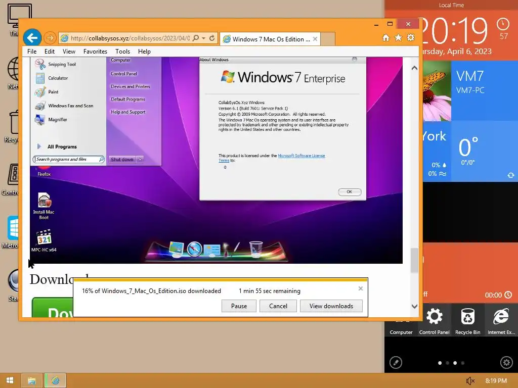Image resolution: width=518 pixels, height=388 pixels.
Task: Click the muted volume tray icon
Action: coord(470,381)
